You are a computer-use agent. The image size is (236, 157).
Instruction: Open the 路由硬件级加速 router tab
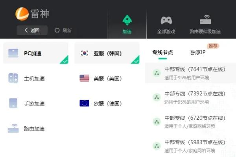pos(205,24)
